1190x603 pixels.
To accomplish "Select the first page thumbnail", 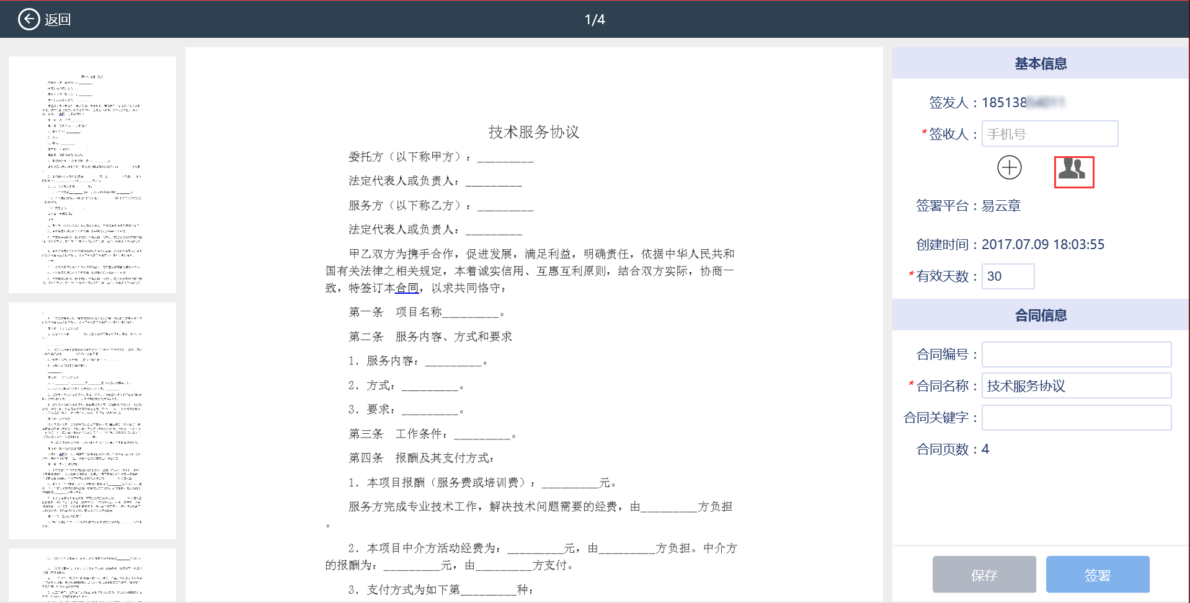I will point(92,174).
